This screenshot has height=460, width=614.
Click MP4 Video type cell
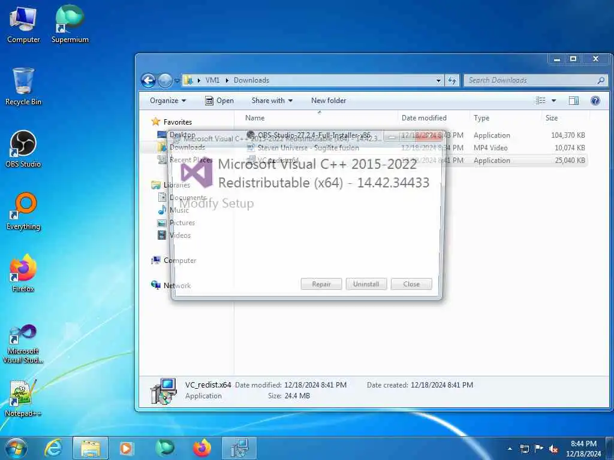click(490, 148)
